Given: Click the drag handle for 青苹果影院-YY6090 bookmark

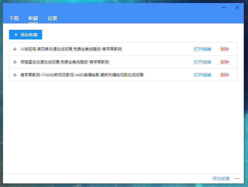Looking at the screenshot, I should (15, 75).
